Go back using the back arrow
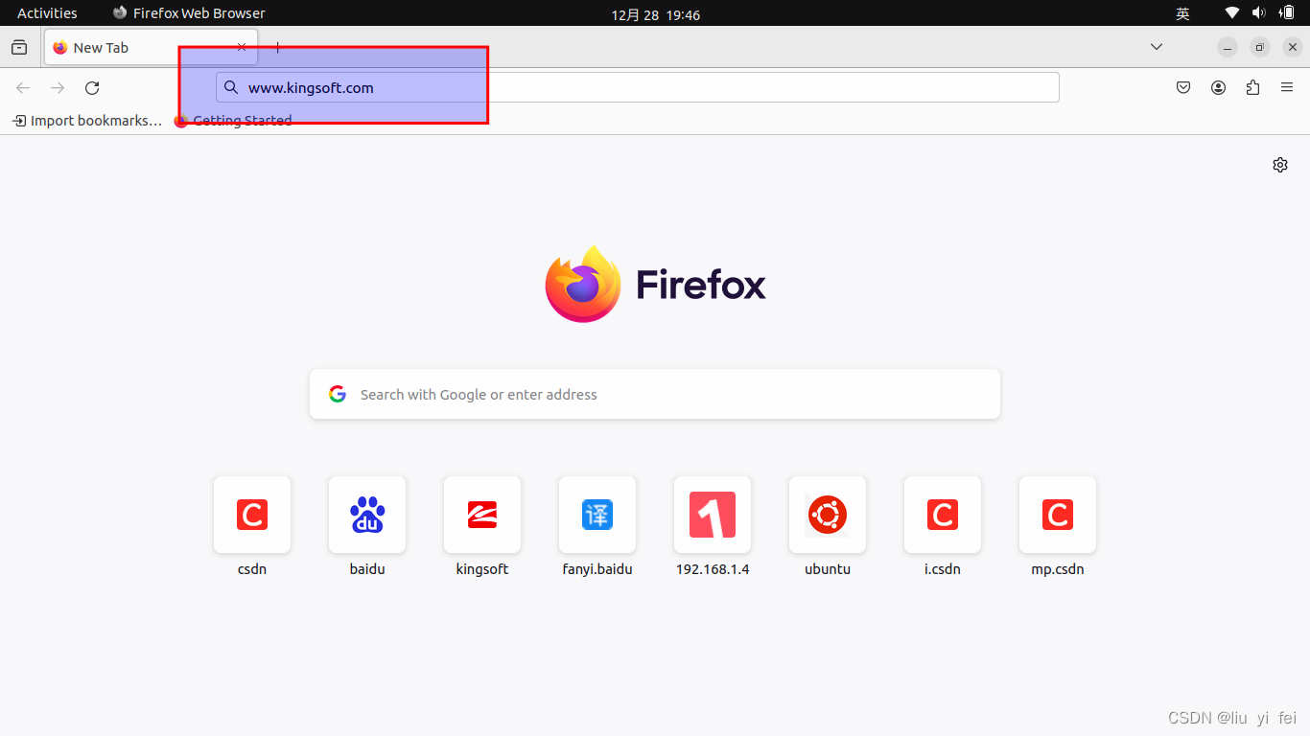Screen dimensions: 1310x736 click(x=23, y=87)
